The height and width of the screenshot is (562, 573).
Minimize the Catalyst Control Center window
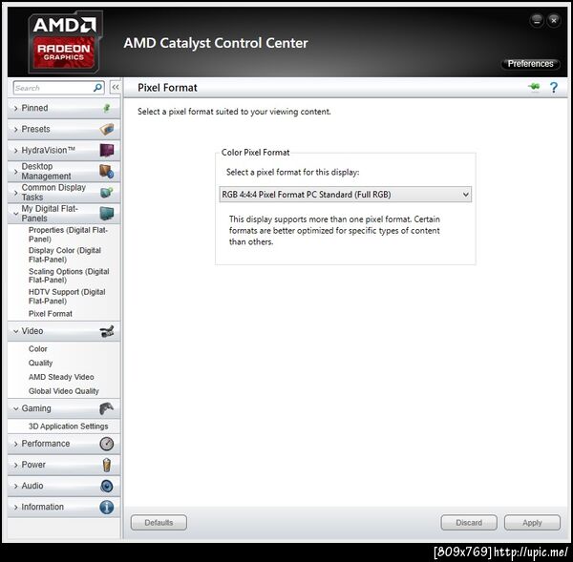point(537,20)
